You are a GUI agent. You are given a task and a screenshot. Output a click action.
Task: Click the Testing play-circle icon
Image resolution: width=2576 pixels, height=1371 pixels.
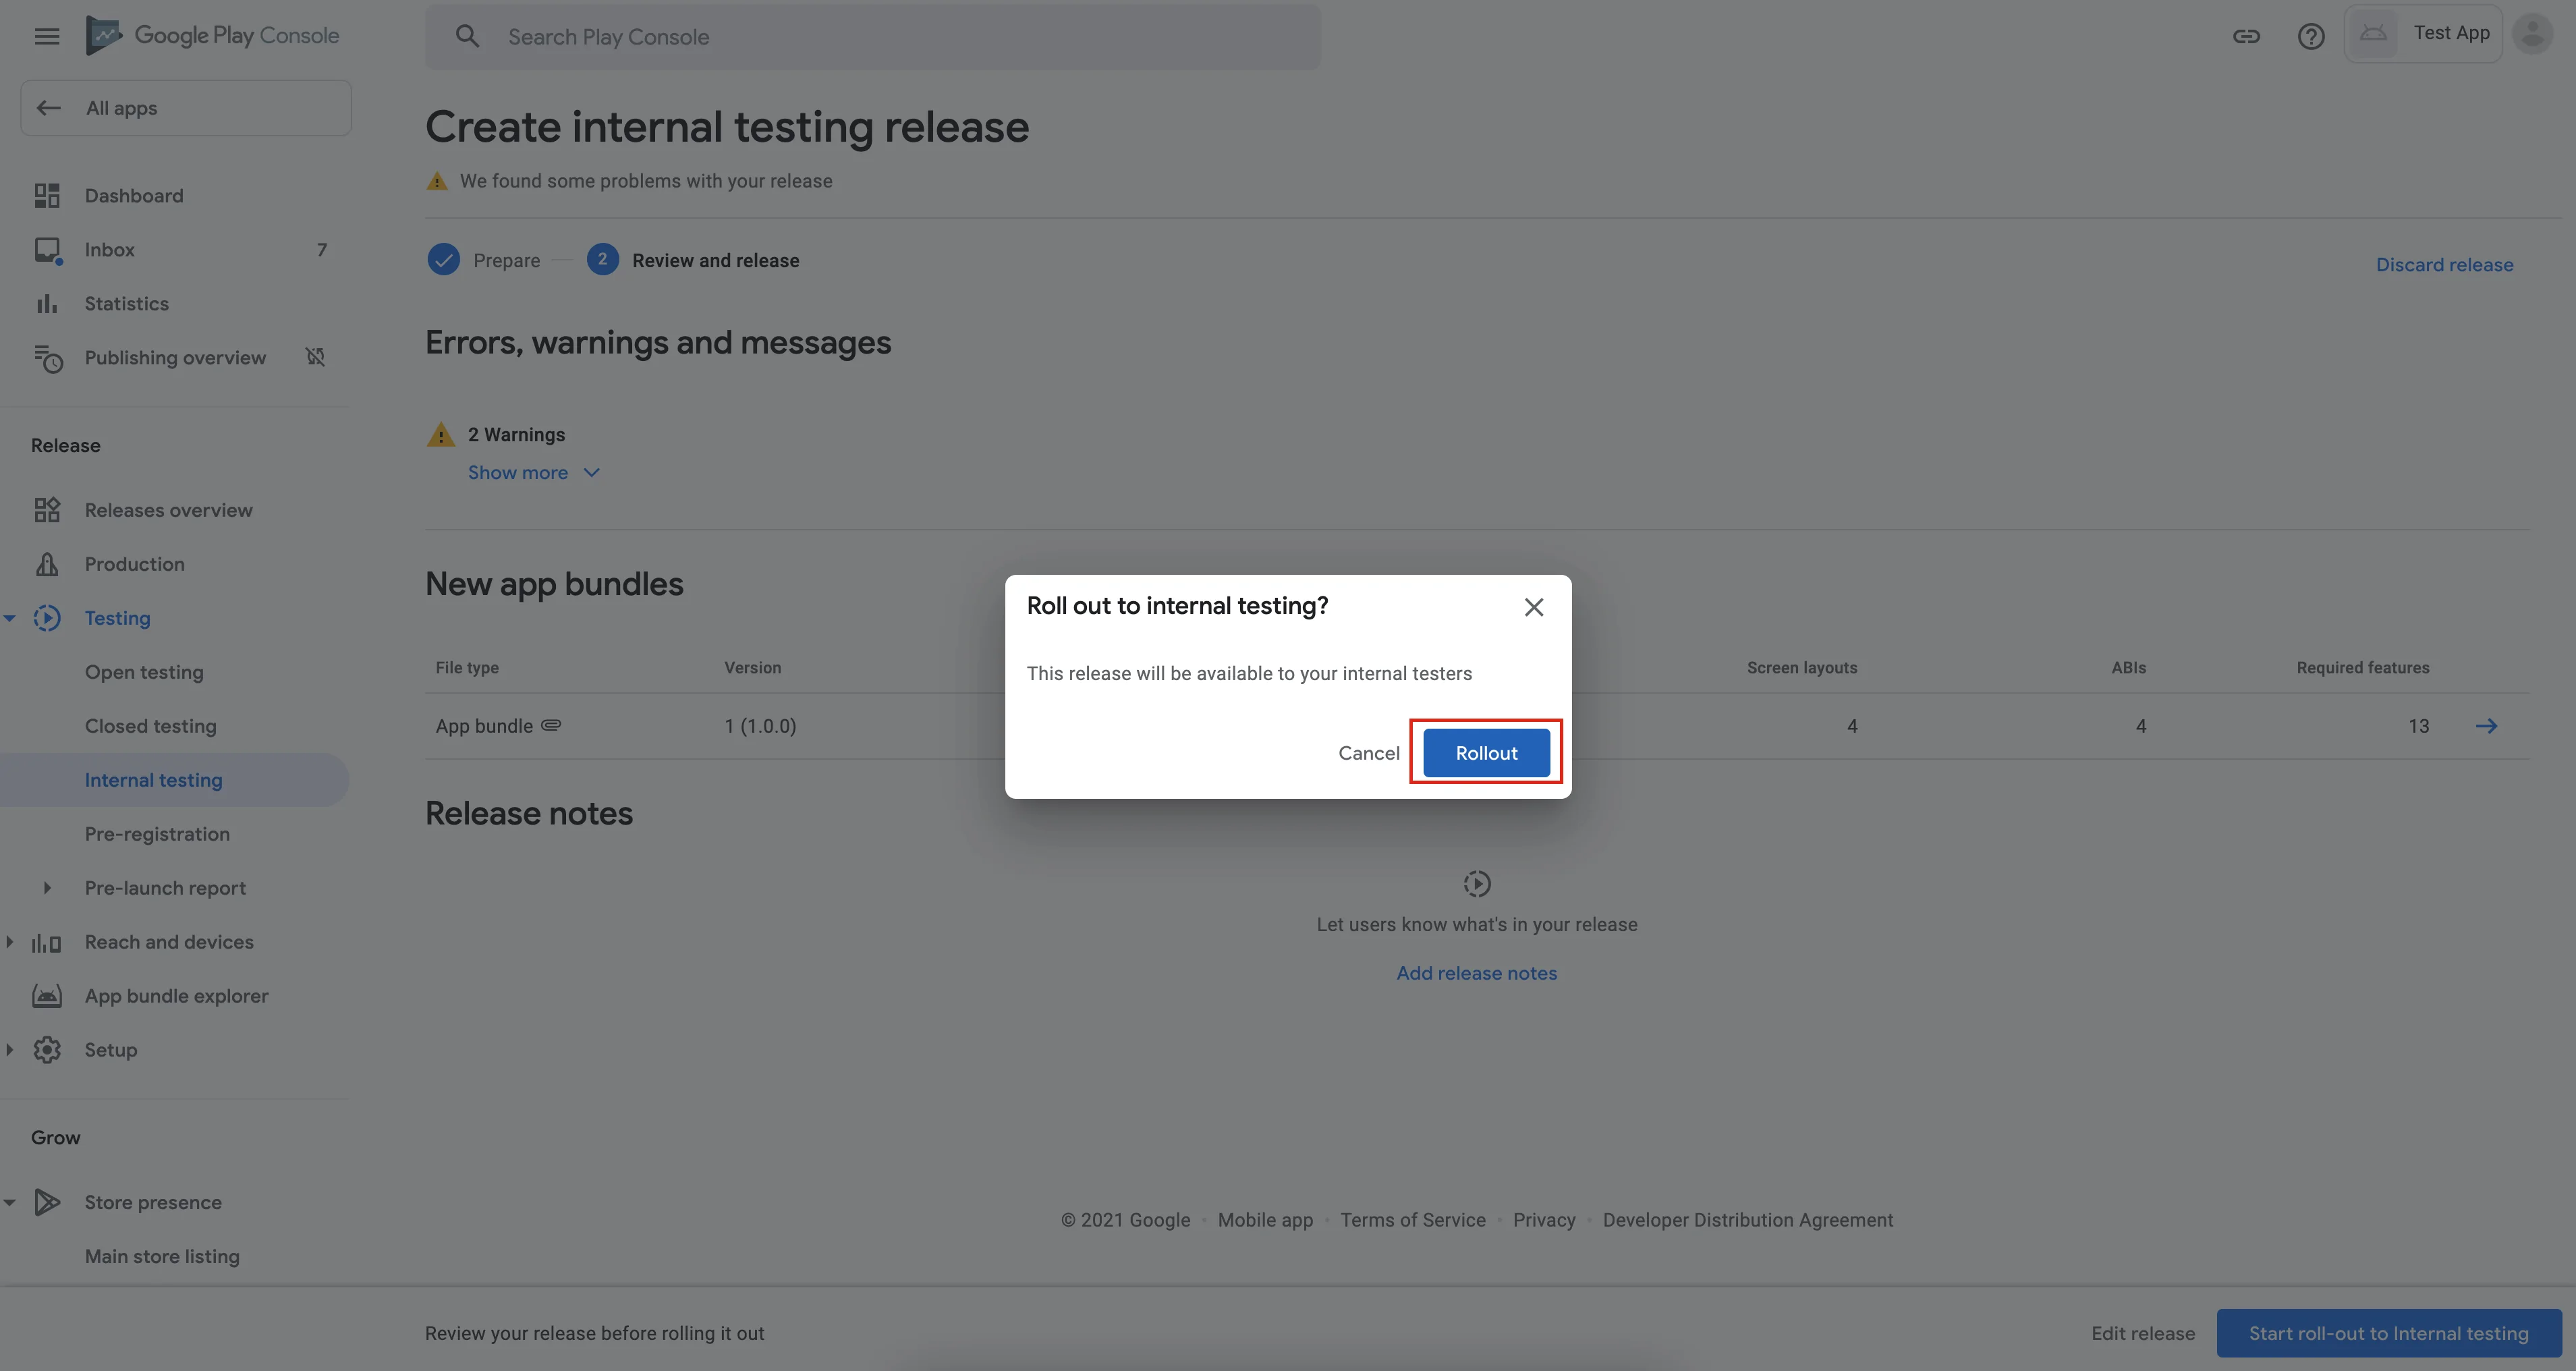(x=47, y=618)
